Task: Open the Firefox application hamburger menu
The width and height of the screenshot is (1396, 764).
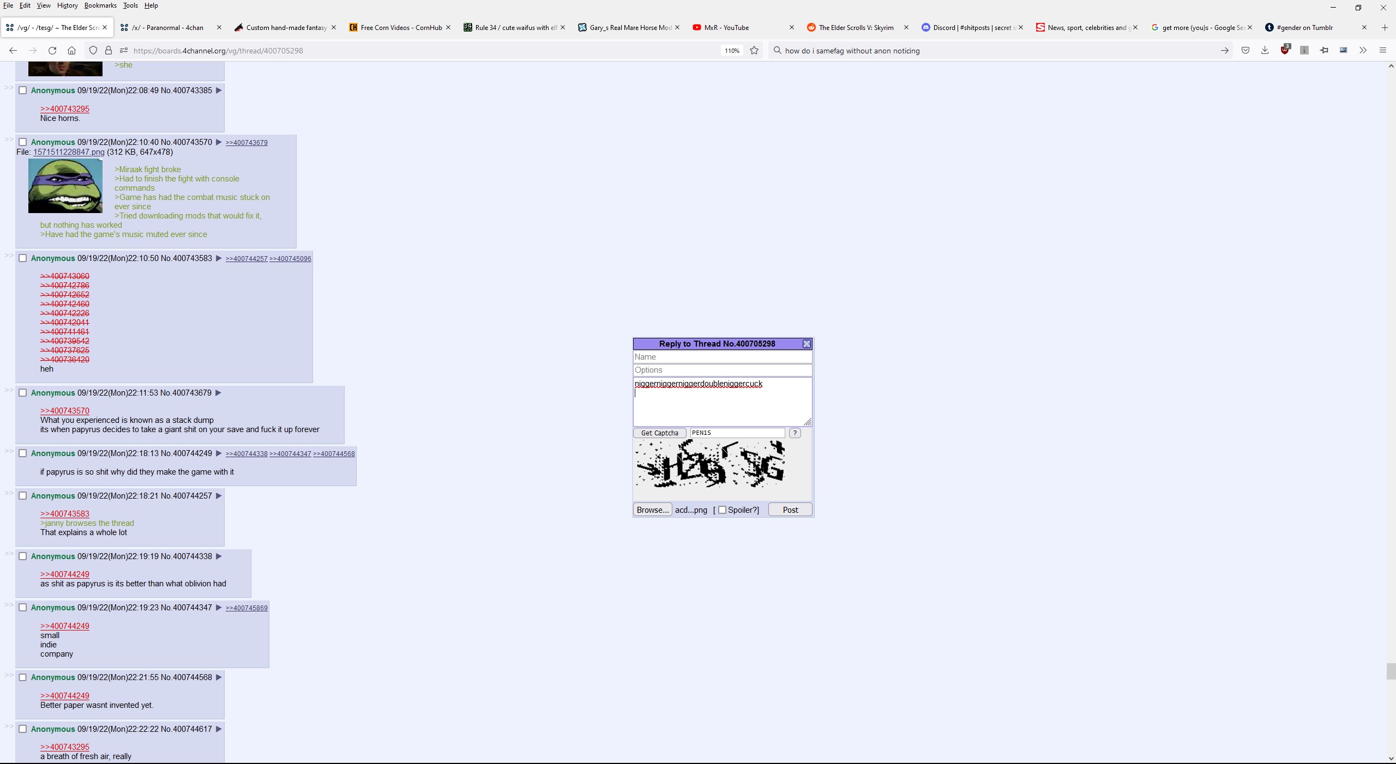Action: point(1382,50)
